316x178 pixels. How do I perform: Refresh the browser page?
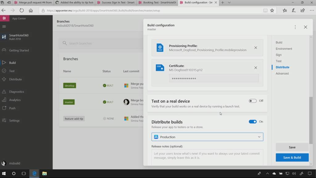click(22, 10)
